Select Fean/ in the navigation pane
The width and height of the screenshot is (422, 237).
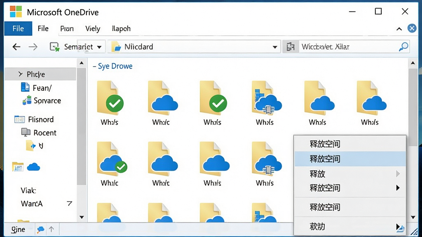(x=42, y=88)
